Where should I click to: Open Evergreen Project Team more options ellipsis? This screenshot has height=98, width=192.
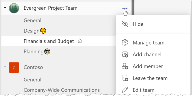(125, 8)
